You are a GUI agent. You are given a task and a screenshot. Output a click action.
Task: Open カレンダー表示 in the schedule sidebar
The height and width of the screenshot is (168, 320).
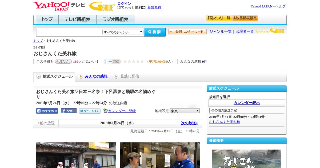coord(247,103)
